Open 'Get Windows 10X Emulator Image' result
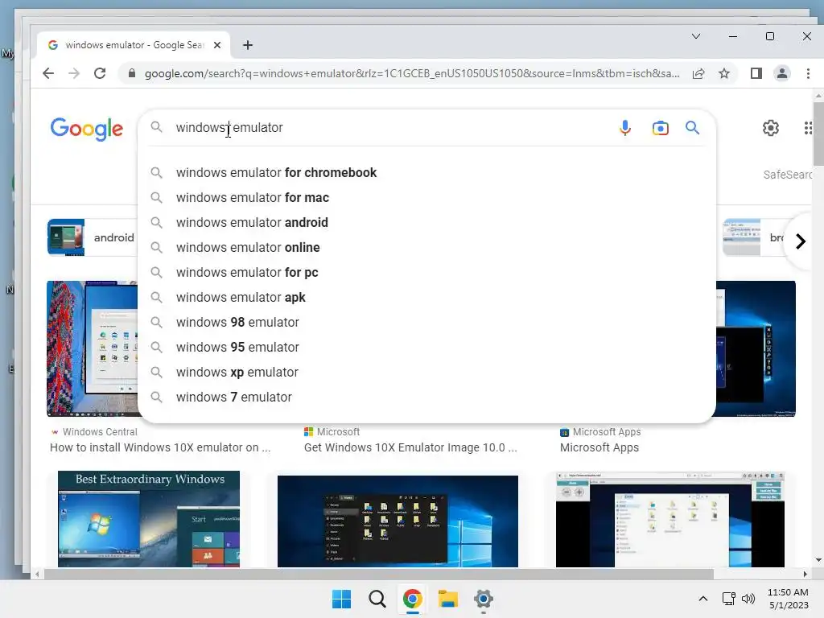The width and height of the screenshot is (824, 618). (410, 447)
